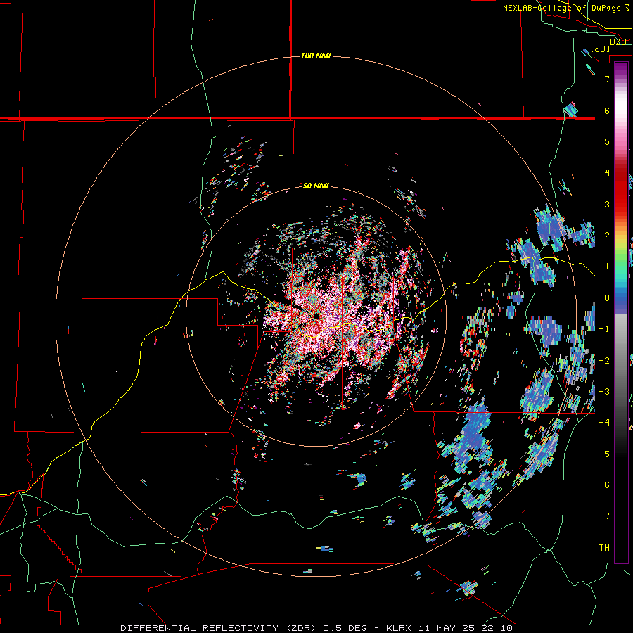Click the "100 NMI" range ring label

(x=316, y=56)
